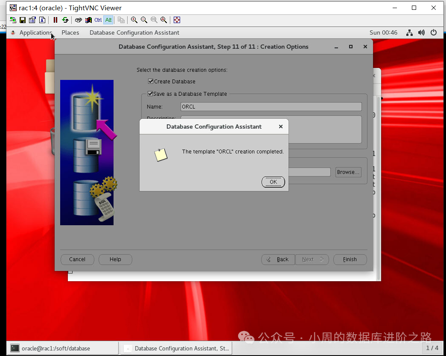Click the Browse... button
This screenshot has width=446, height=356.
(x=348, y=172)
